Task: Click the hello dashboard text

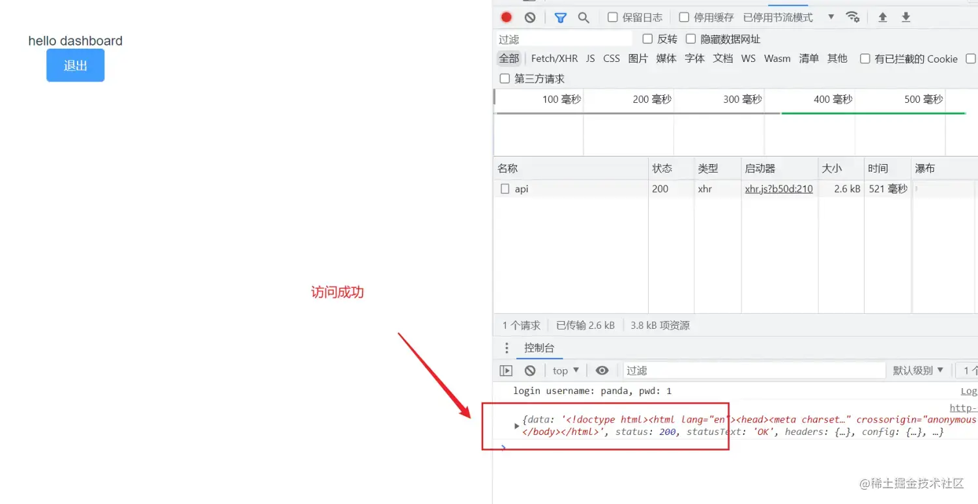Action: coord(76,41)
